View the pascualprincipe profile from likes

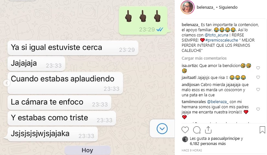[x=225, y=139]
